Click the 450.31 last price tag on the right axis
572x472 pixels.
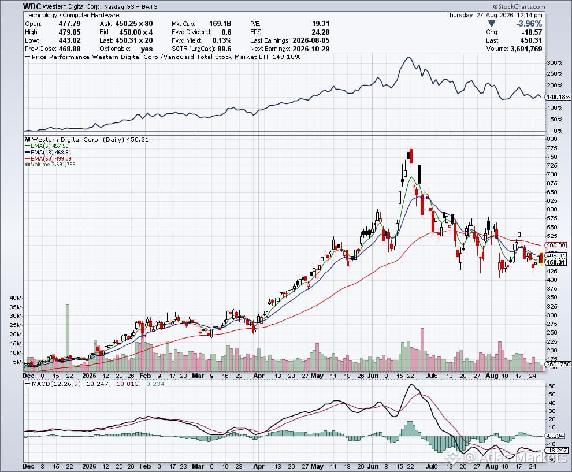tap(556, 262)
